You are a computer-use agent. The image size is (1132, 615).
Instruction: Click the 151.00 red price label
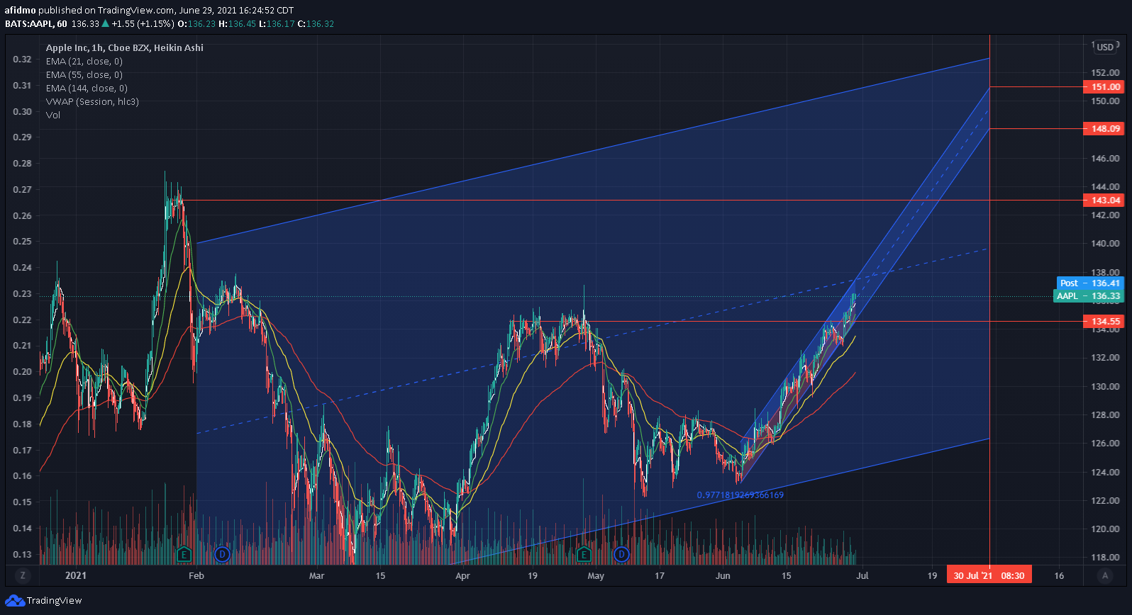(1104, 86)
